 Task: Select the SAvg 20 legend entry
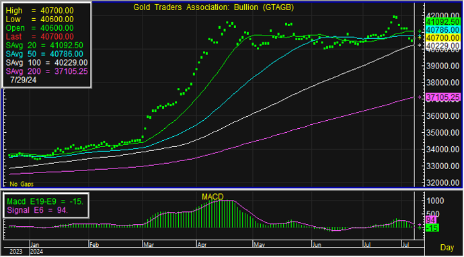tap(44, 46)
